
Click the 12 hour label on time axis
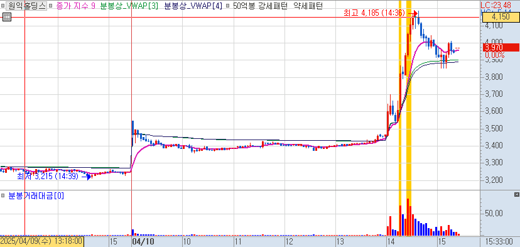pos(289,241)
